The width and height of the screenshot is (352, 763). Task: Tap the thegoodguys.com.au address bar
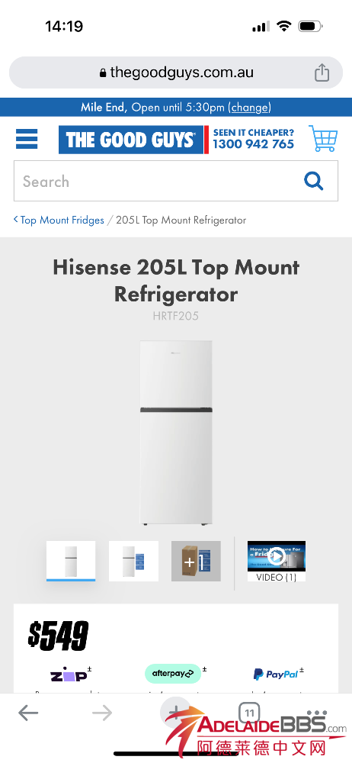[x=176, y=72]
